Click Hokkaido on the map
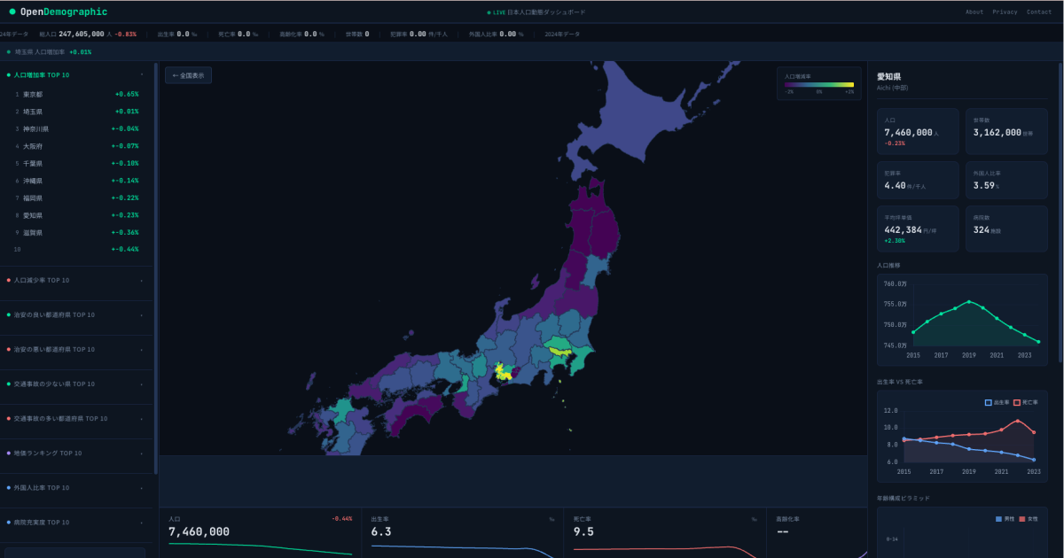This screenshot has width=1064, height=558. [x=647, y=115]
